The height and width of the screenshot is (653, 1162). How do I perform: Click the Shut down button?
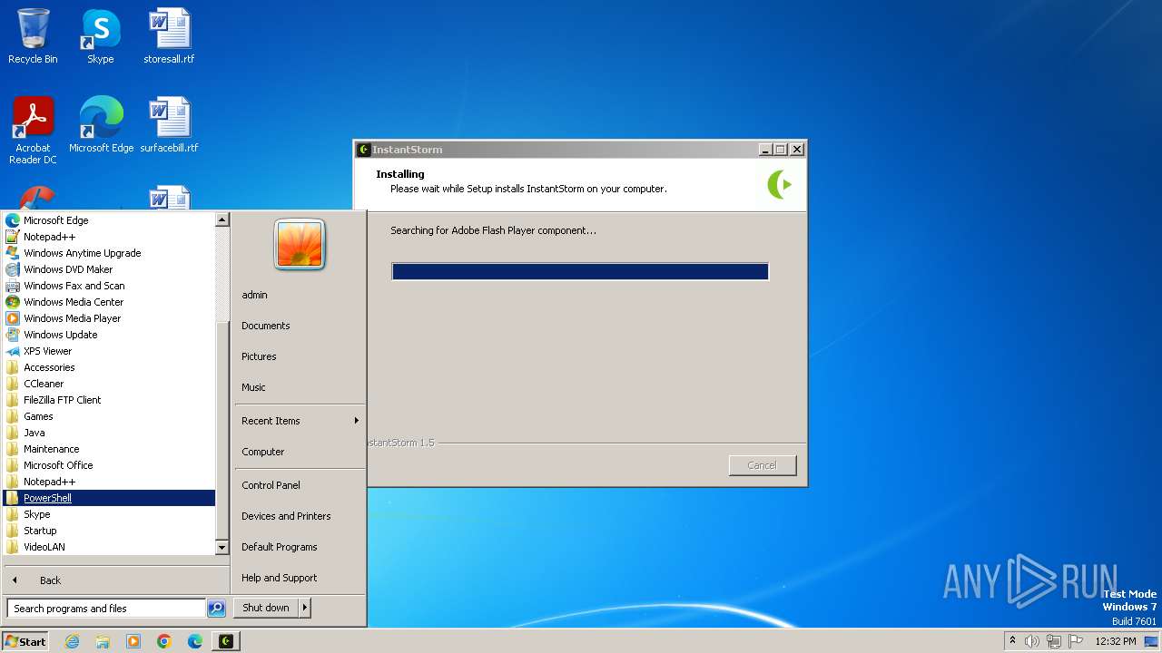266,608
